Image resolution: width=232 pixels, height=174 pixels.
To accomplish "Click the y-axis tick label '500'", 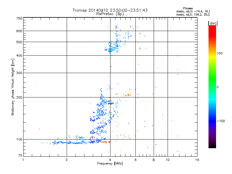I will click(x=19, y=42).
